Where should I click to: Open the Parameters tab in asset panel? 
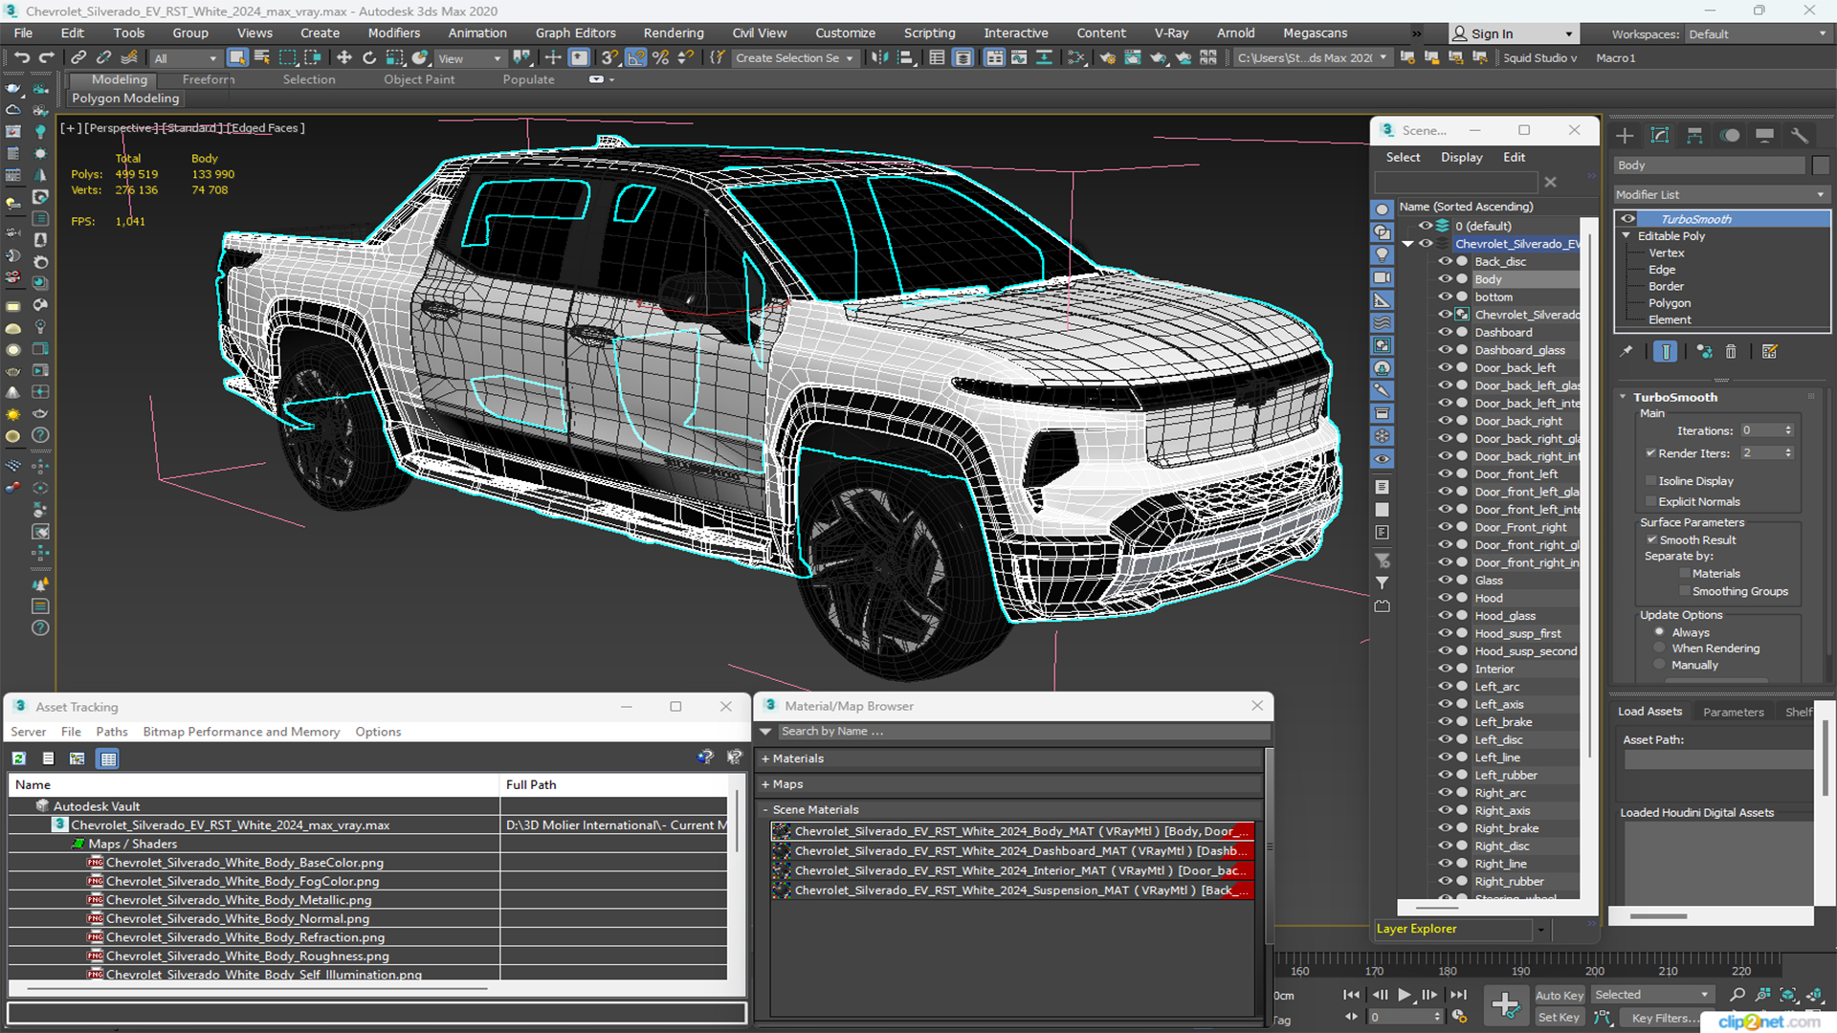coord(1733,712)
